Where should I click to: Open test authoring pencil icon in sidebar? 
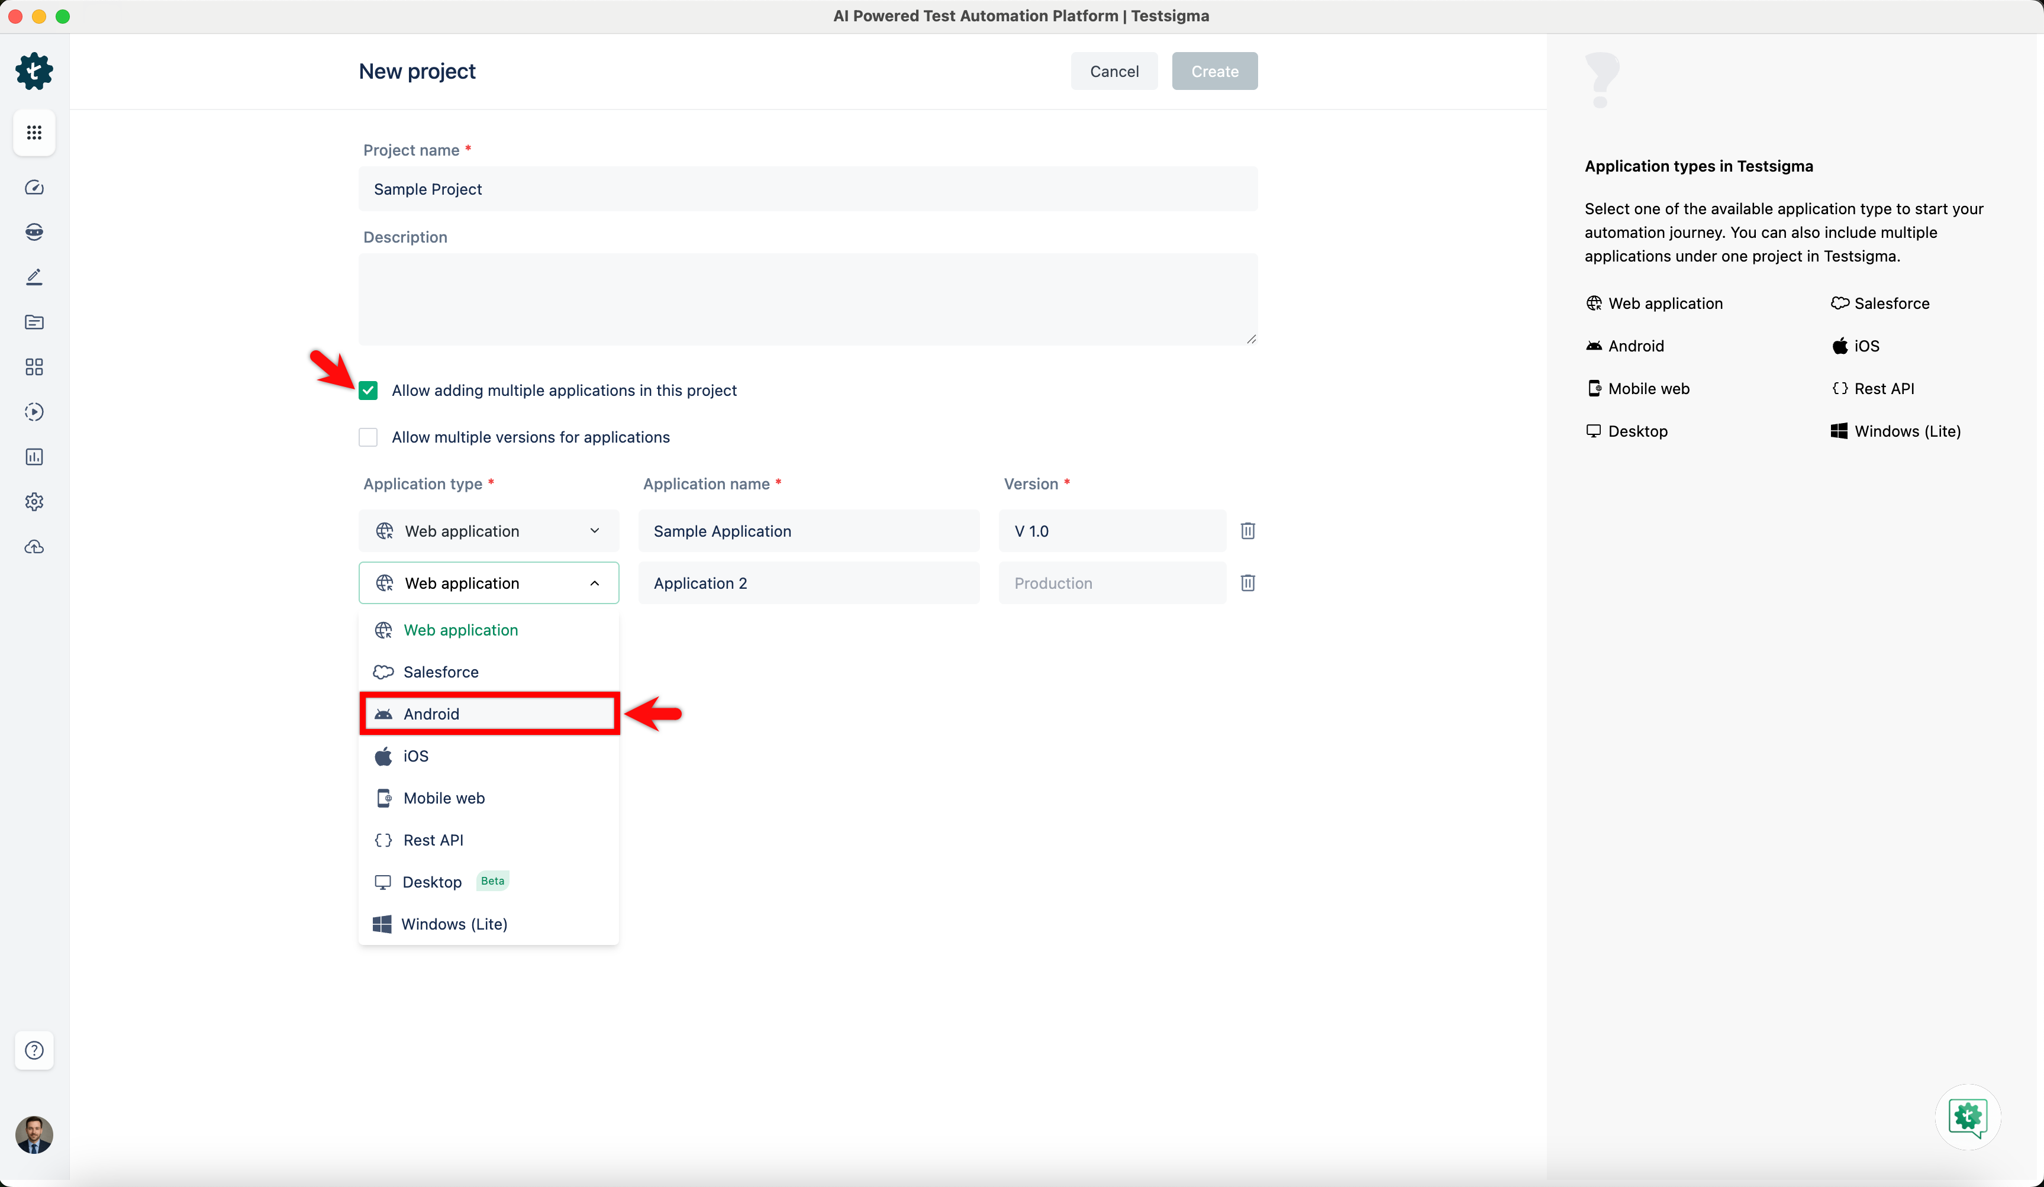click(x=34, y=276)
